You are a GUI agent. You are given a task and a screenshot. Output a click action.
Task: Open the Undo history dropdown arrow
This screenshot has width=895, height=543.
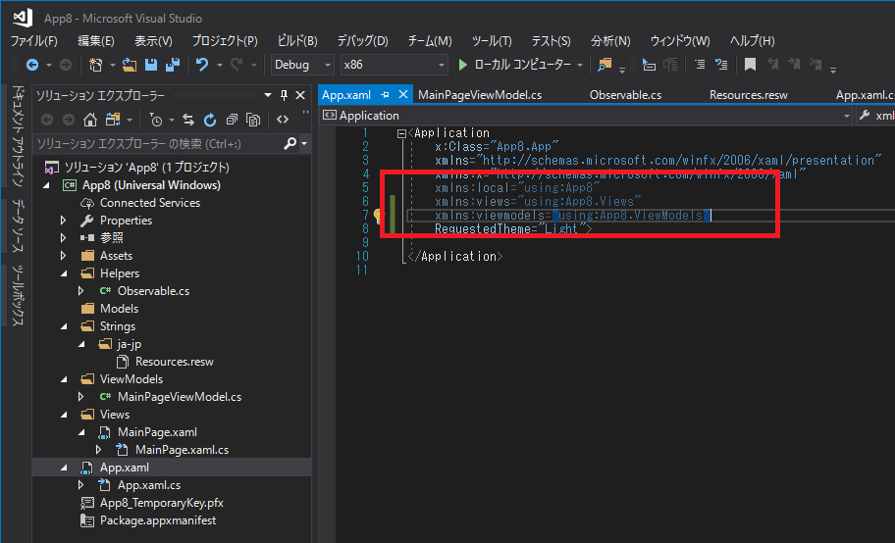(219, 65)
